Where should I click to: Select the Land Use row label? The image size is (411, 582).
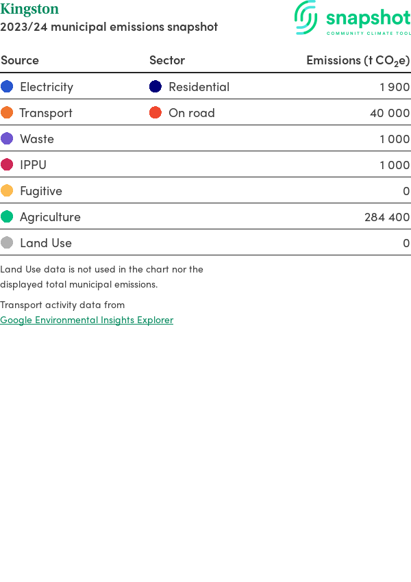46,243
